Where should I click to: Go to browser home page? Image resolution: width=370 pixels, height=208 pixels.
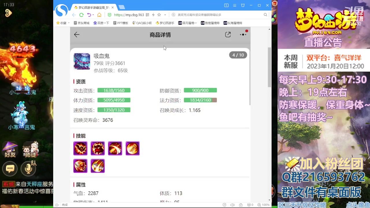coord(99,15)
